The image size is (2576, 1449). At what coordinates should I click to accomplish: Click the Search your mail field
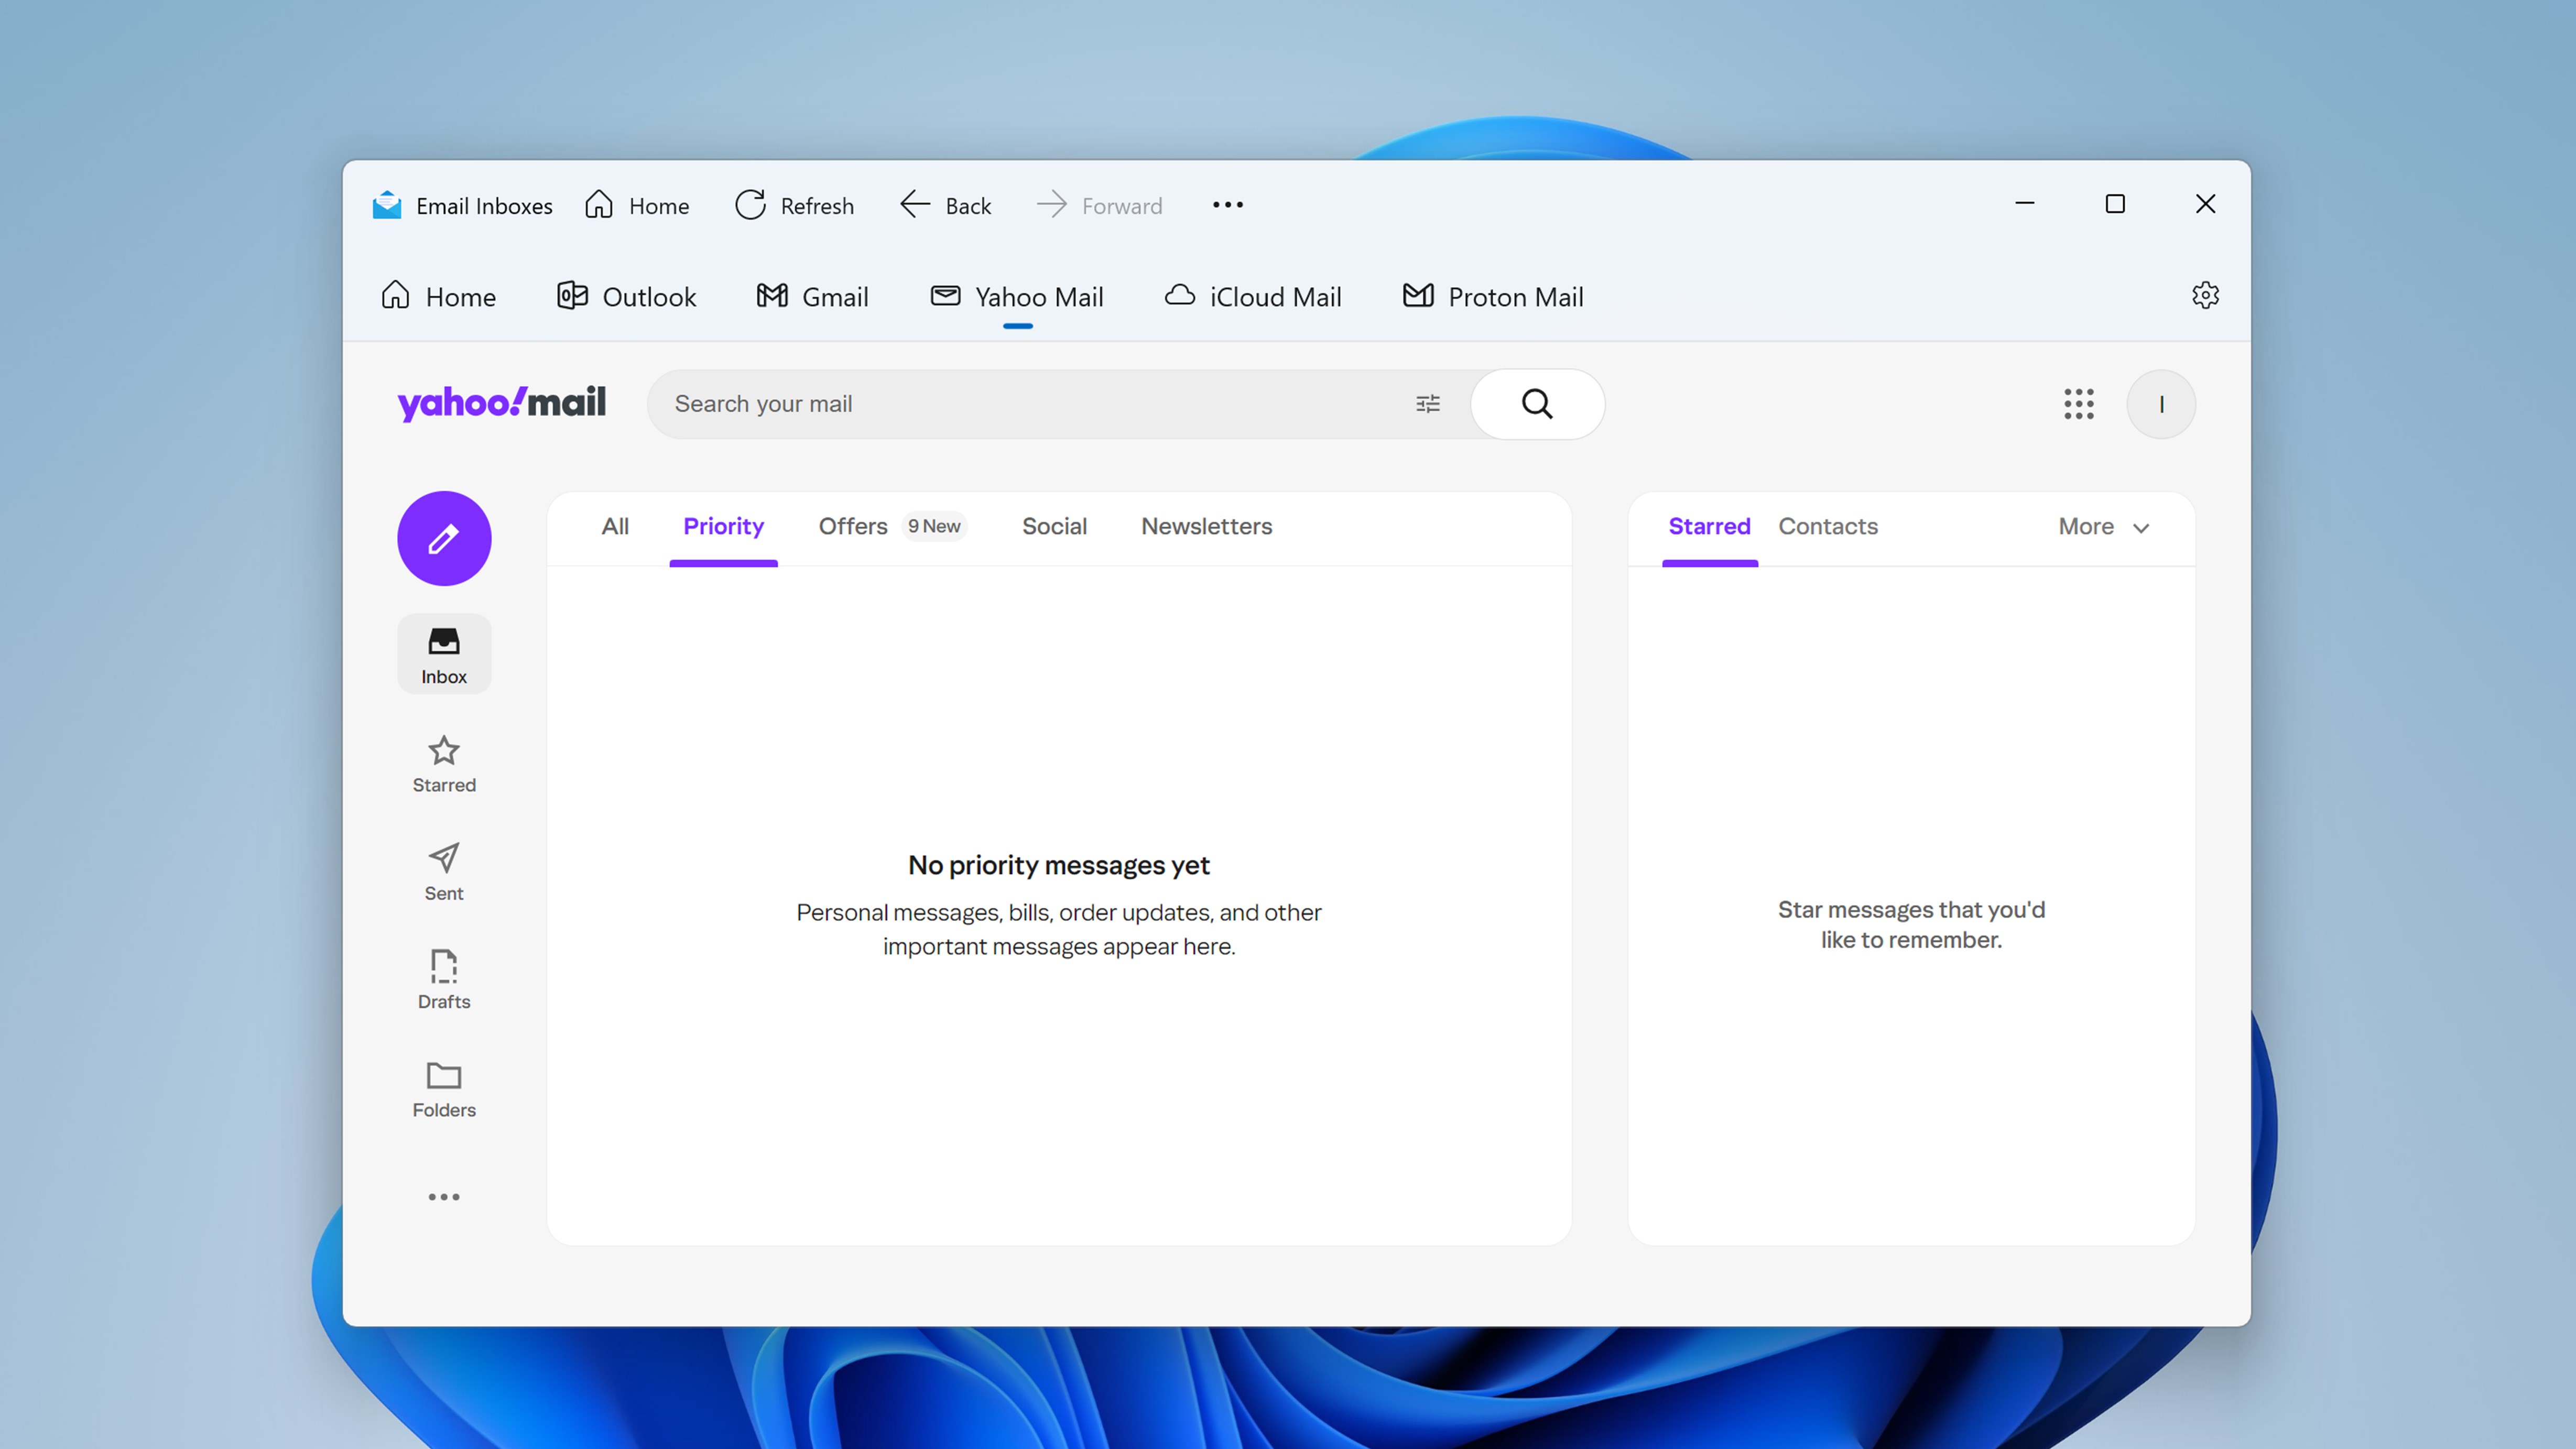(x=1030, y=404)
